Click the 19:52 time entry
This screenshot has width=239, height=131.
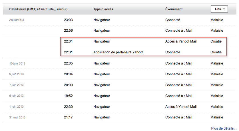pos(68,96)
